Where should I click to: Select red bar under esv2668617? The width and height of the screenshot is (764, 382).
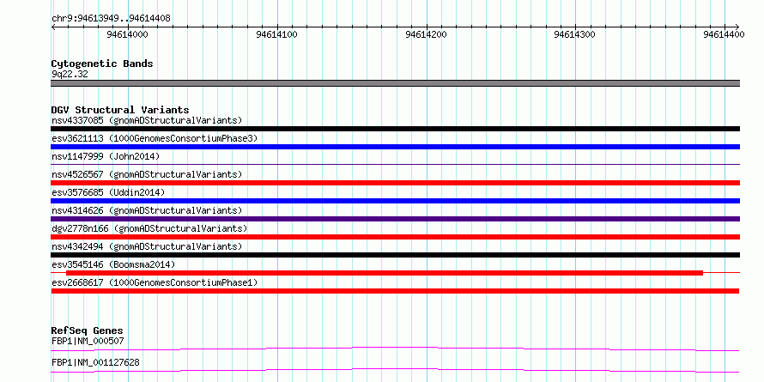click(395, 291)
